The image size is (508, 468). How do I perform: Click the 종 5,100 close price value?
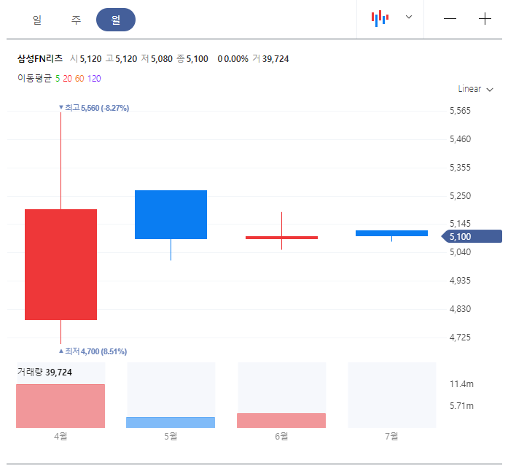tap(192, 58)
